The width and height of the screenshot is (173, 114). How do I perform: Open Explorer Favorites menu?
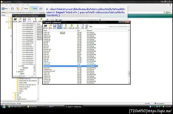point(17,5)
